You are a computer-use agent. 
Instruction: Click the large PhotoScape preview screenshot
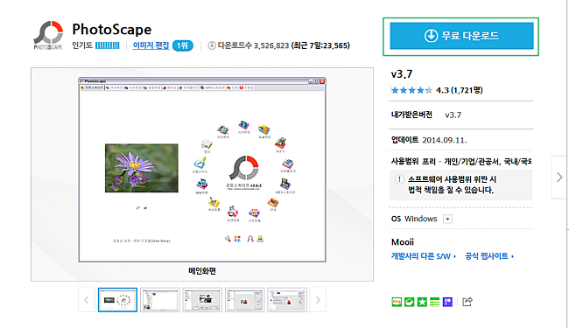tap(202, 170)
